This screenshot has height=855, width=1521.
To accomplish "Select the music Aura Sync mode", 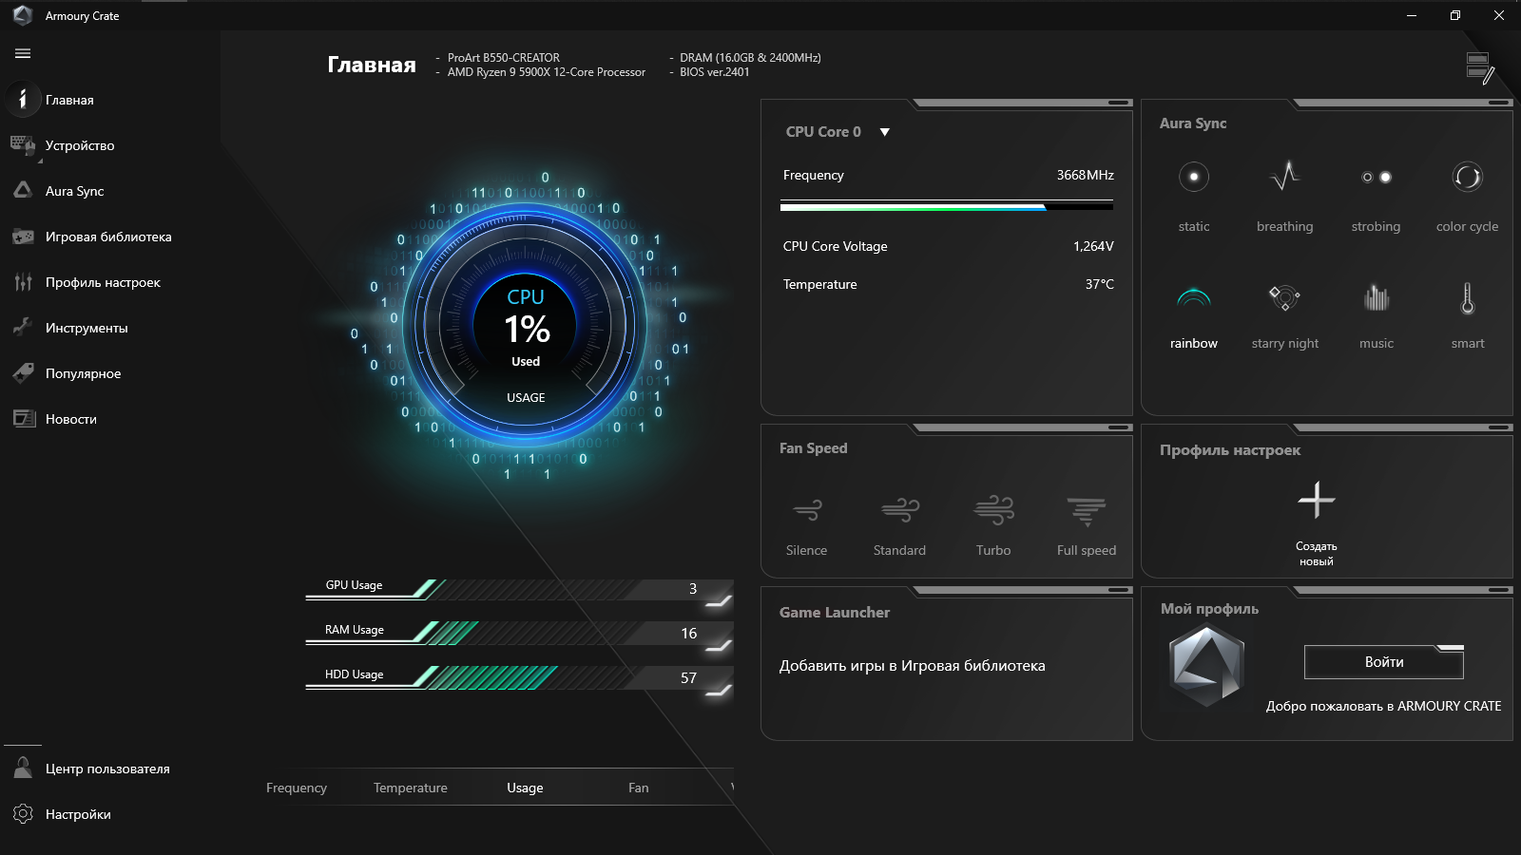I will click(1375, 313).
